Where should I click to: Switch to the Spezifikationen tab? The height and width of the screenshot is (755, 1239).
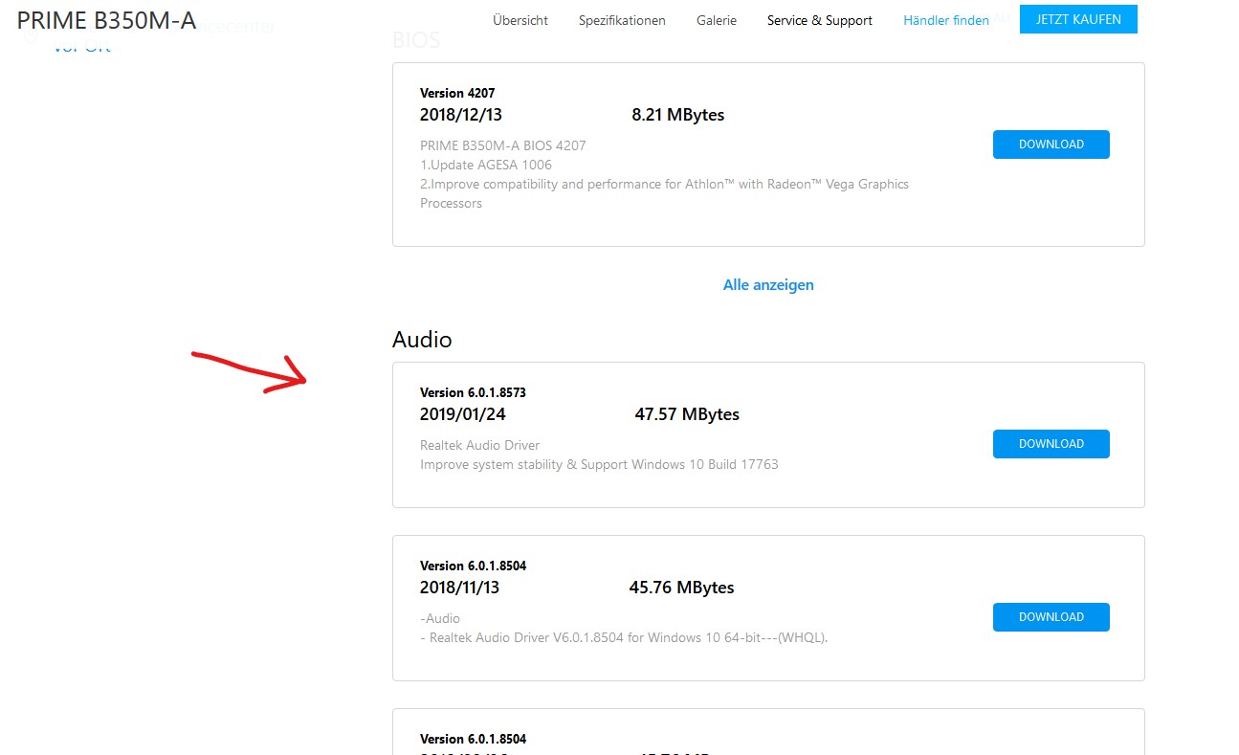pyautogui.click(x=622, y=20)
